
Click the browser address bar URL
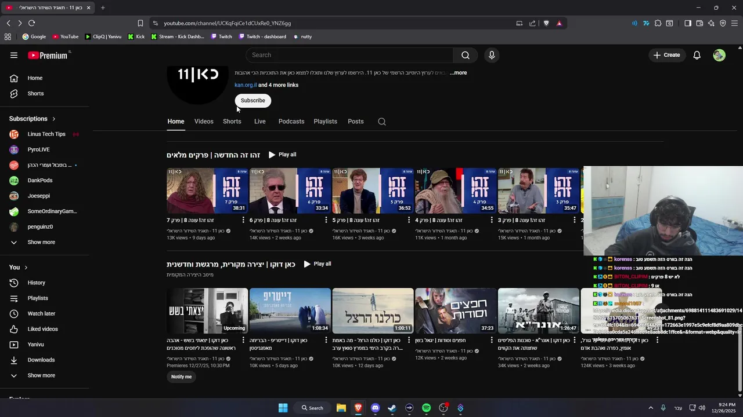[228, 23]
